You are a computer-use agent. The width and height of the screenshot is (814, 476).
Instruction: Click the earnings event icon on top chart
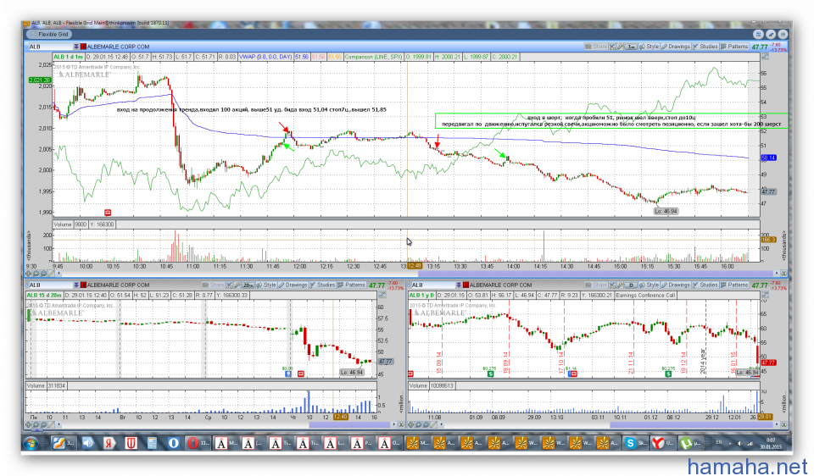pos(108,213)
